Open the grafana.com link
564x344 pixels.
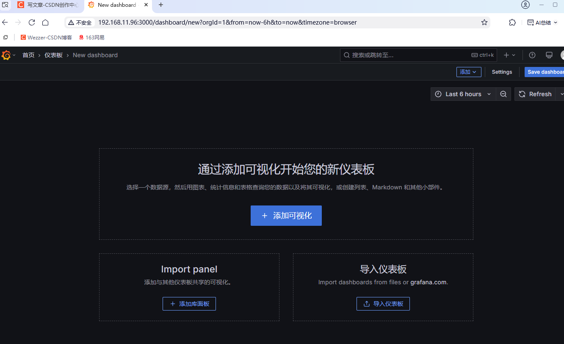pyautogui.click(x=428, y=282)
